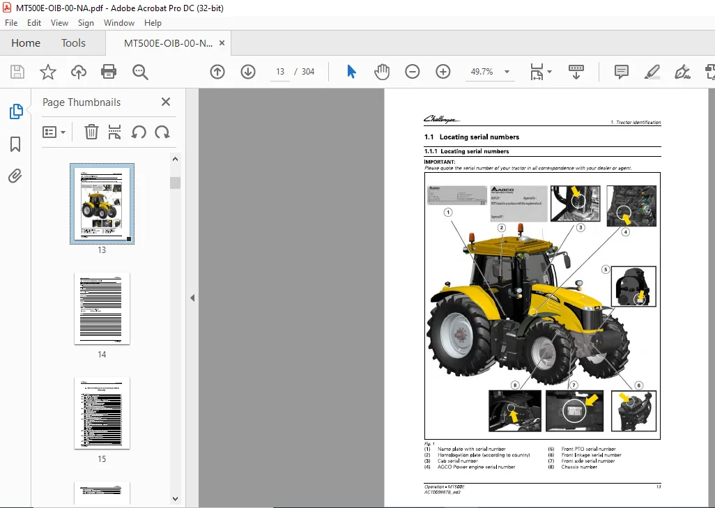The height and width of the screenshot is (508, 715).
Task: Open Page Thumbnails panel icon
Action: point(16,111)
